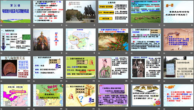
Task: Click the transition star icon below slide 19
Action: coord(1,109)
